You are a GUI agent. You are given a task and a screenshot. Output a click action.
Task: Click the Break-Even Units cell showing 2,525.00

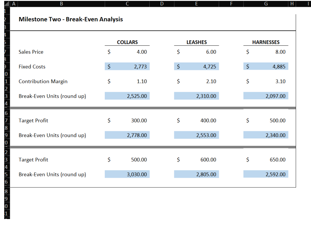(x=127, y=96)
